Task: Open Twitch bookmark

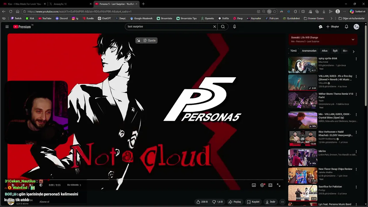Action: click(x=16, y=18)
